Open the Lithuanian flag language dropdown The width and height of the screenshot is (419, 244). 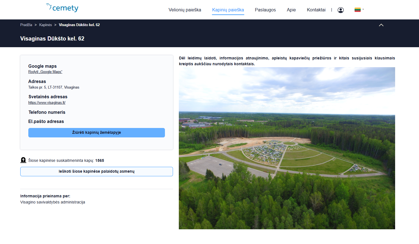tap(359, 10)
